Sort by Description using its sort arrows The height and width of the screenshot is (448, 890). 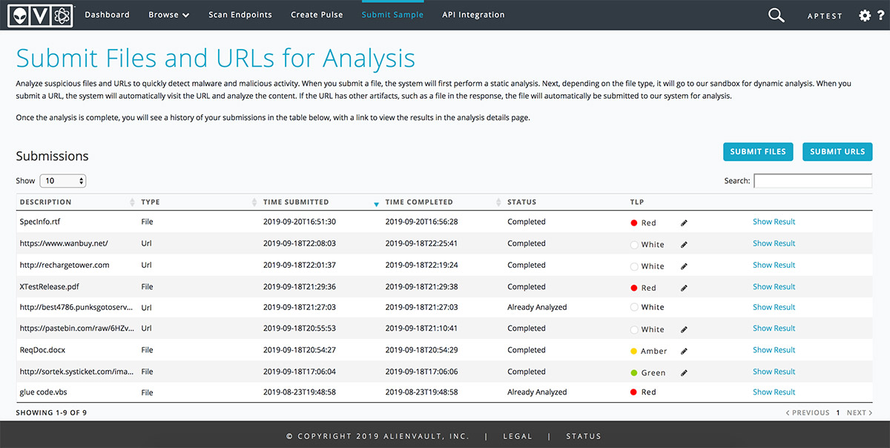(133, 202)
